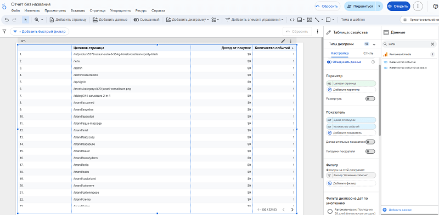Click the help question mark icon
This screenshot has width=439, height=215.
(x=435, y=6)
